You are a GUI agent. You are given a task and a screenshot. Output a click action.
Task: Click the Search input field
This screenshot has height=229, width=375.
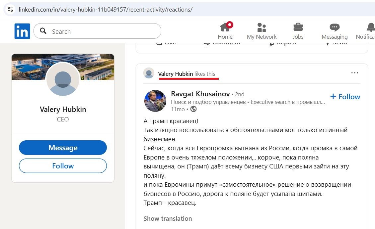click(103, 31)
